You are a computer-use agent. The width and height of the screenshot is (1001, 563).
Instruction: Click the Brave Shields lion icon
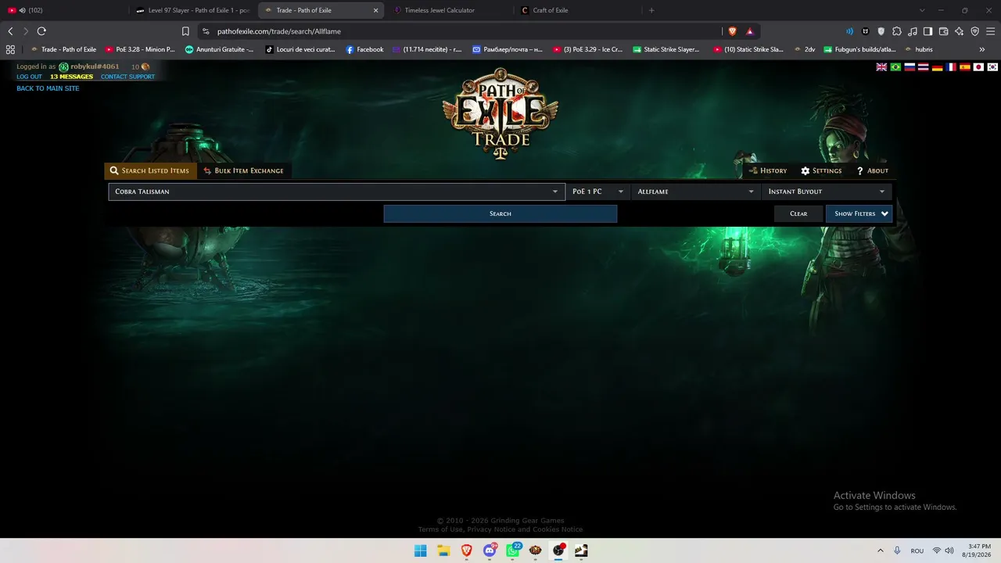pos(732,31)
